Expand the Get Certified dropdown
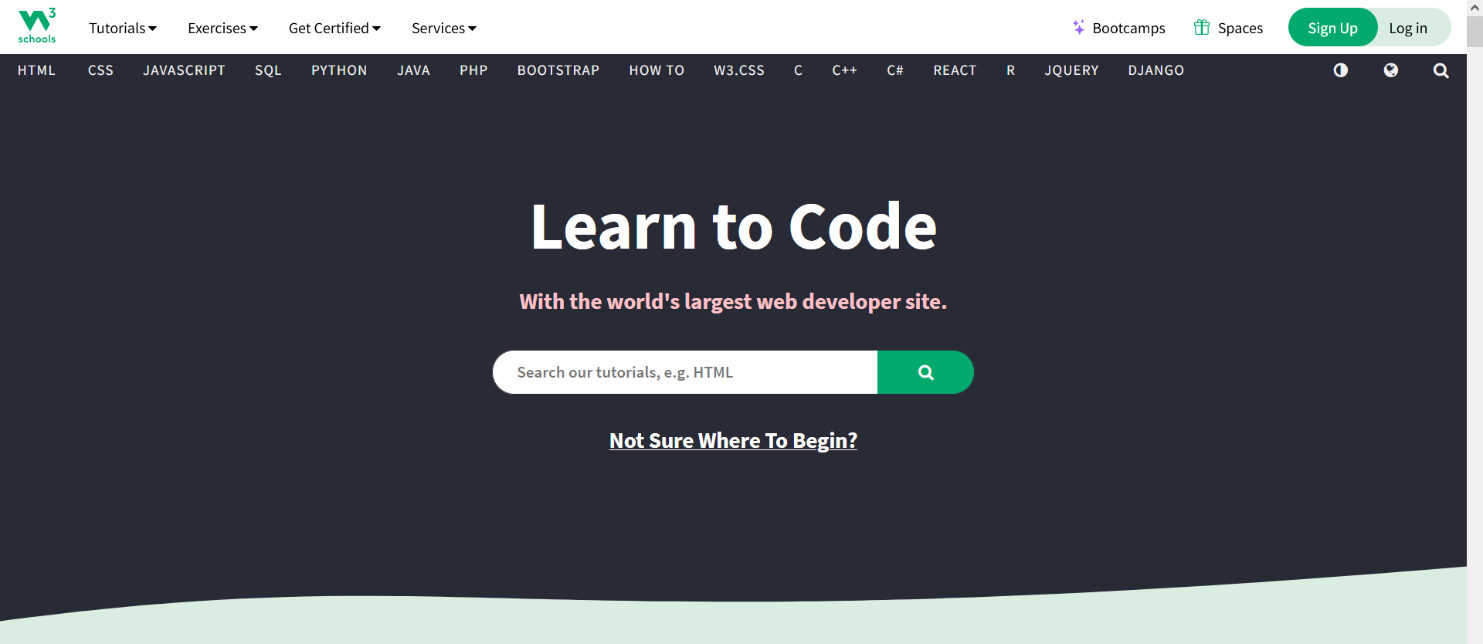Screen dimensions: 1483x644 coord(334,28)
